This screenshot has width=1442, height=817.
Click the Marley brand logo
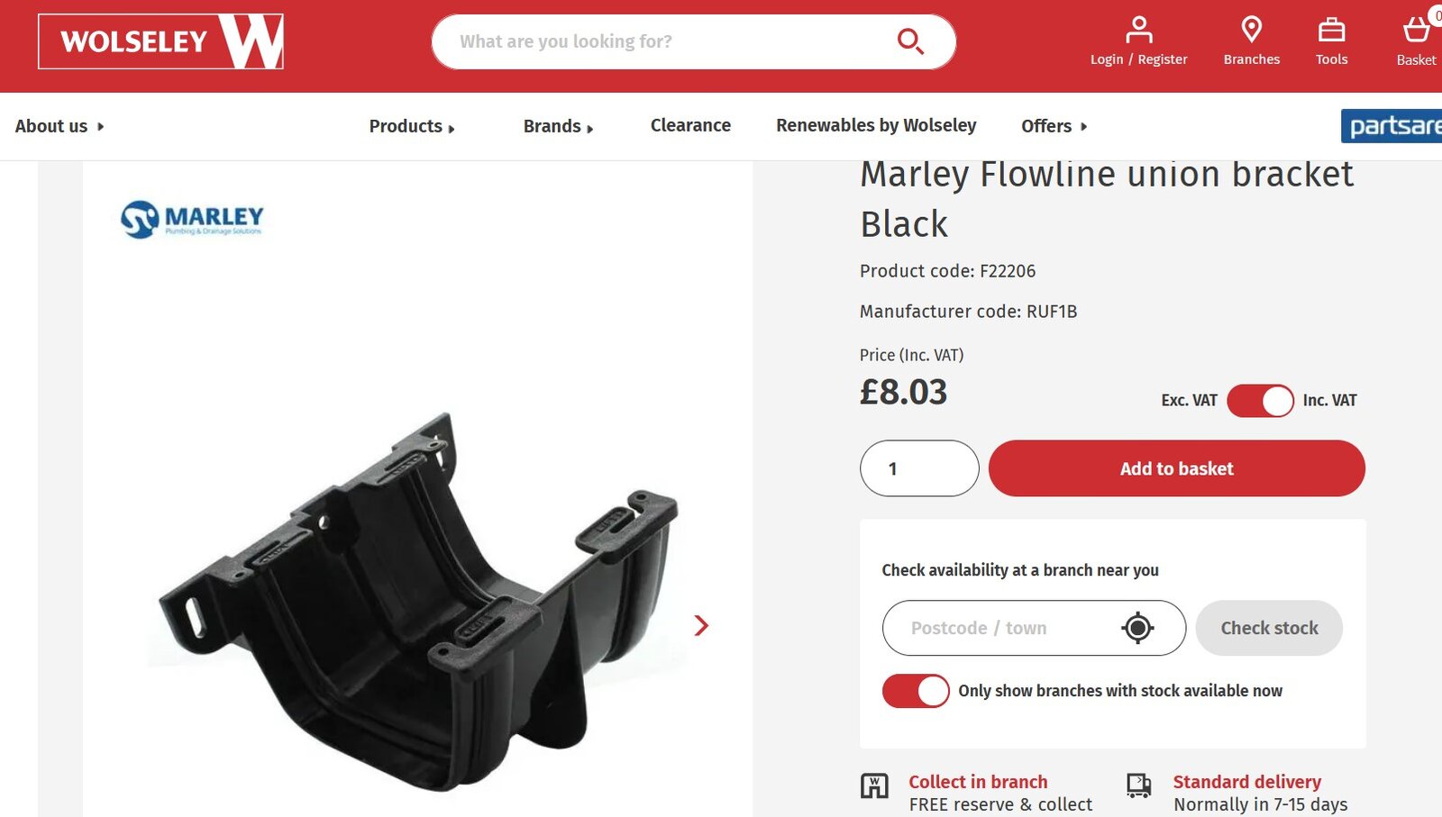192,219
